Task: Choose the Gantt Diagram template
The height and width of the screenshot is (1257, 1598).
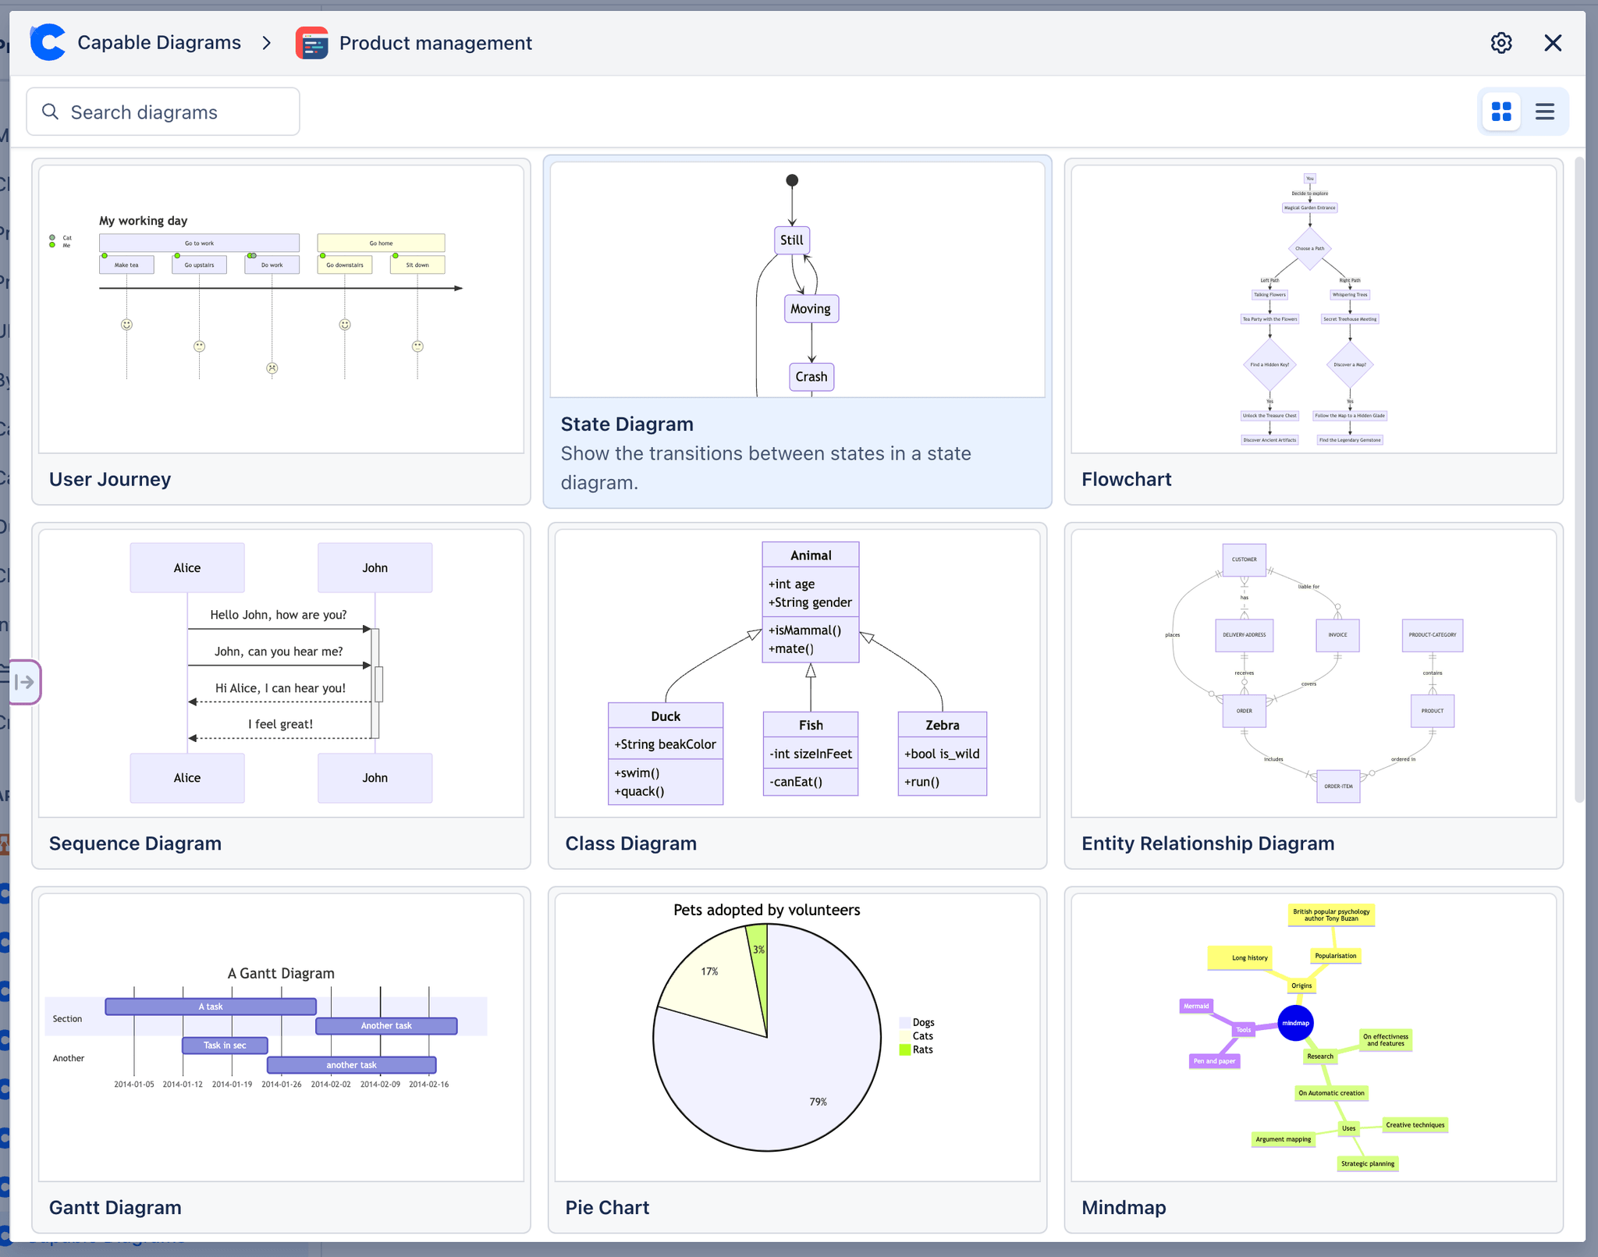Action: [281, 1059]
